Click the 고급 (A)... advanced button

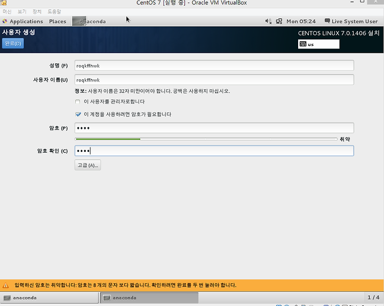[87, 165]
